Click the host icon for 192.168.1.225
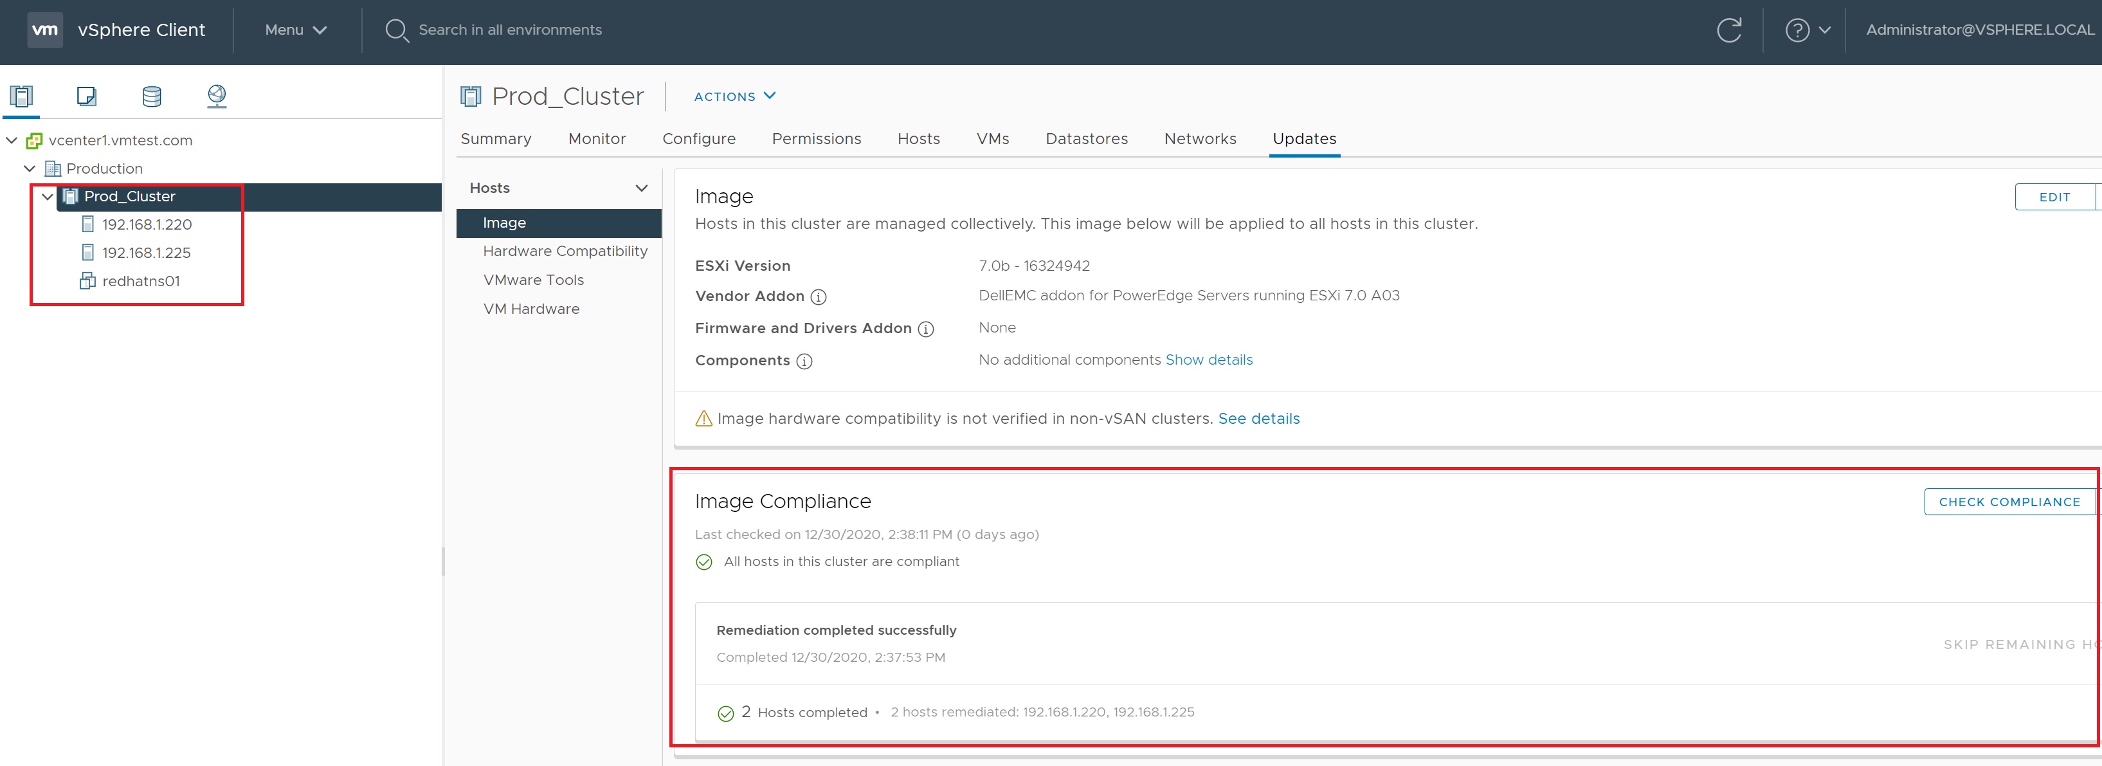2102x766 pixels. [x=88, y=252]
